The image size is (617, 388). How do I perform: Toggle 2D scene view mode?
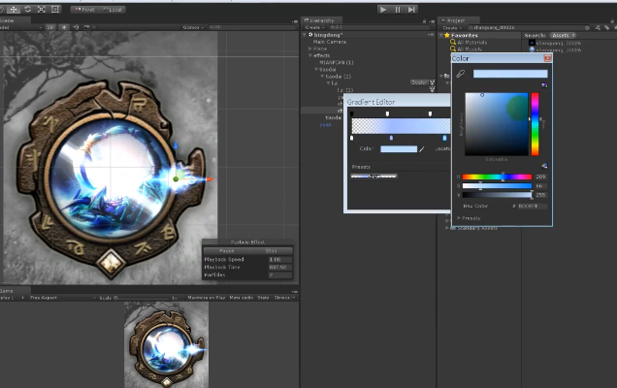pos(49,27)
